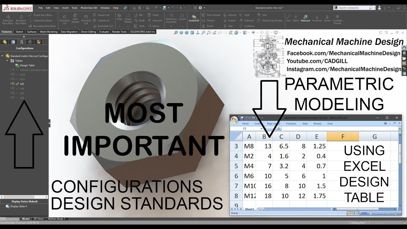Image resolution: width=407 pixels, height=229 pixels.
Task: Collapse Standard metric Hex nut Configurations node
Action: click(x=3, y=56)
